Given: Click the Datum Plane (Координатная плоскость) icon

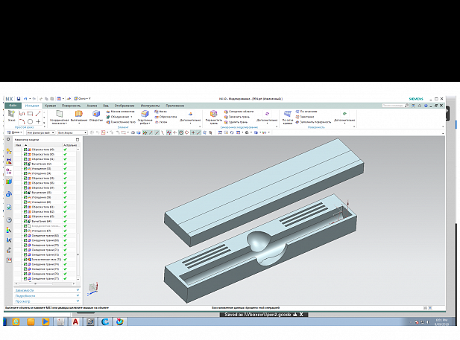Looking at the screenshot, I should coord(59,115).
